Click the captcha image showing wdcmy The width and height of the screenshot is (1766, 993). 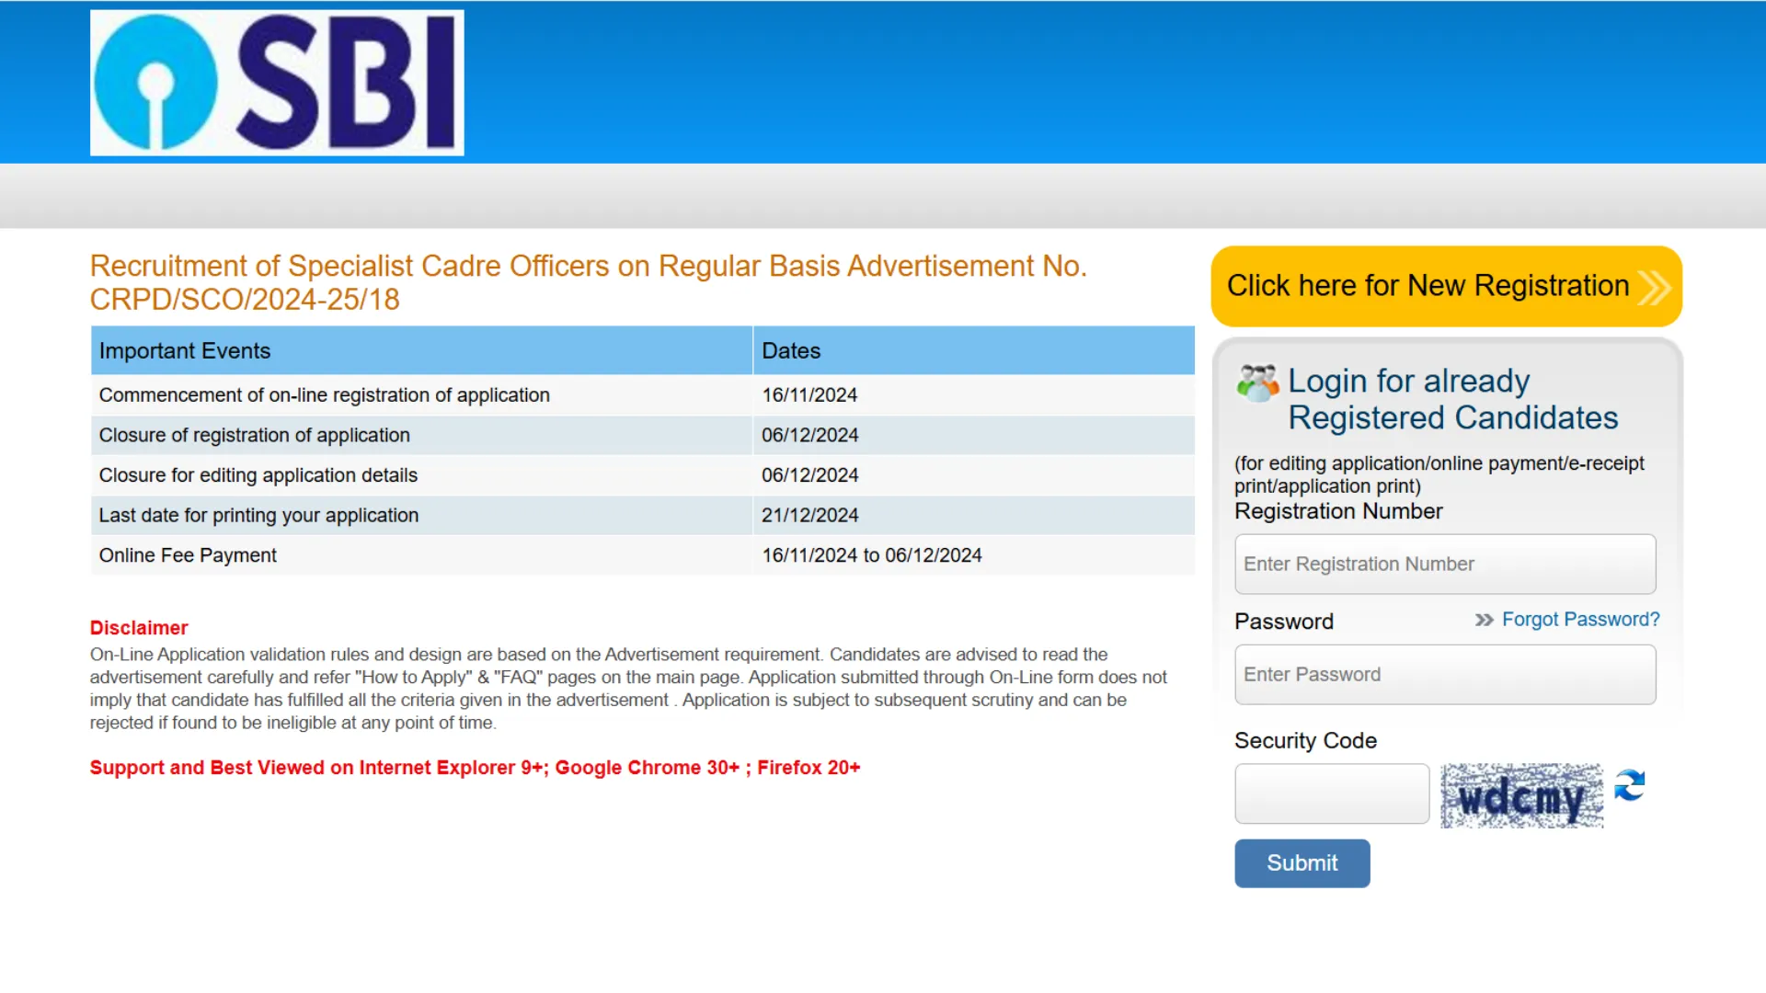point(1521,795)
